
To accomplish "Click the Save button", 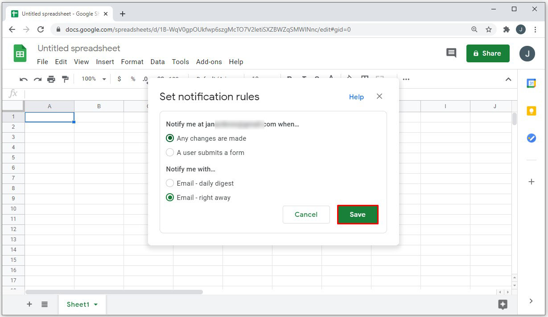I will 358,215.
